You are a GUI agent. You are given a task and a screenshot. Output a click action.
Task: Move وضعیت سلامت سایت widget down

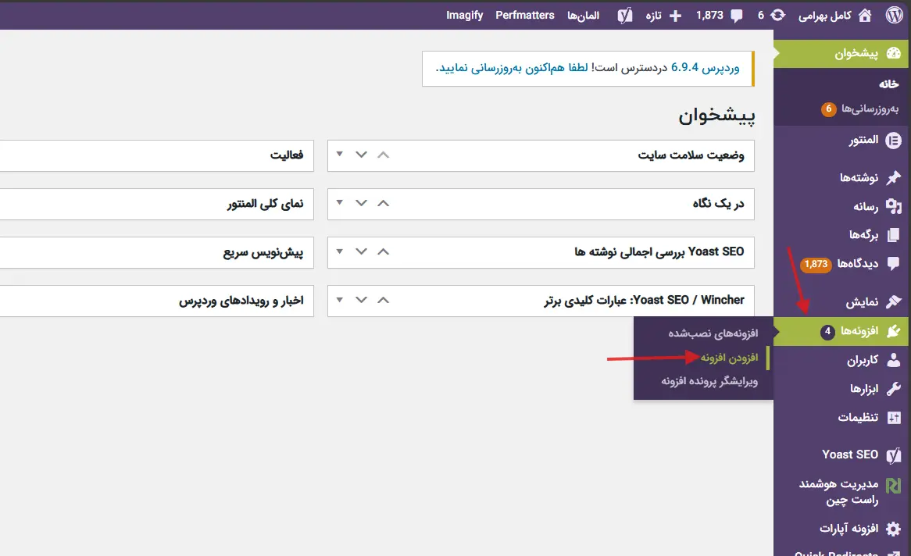click(x=362, y=155)
